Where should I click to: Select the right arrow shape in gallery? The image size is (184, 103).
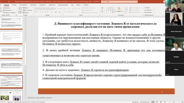108,10
